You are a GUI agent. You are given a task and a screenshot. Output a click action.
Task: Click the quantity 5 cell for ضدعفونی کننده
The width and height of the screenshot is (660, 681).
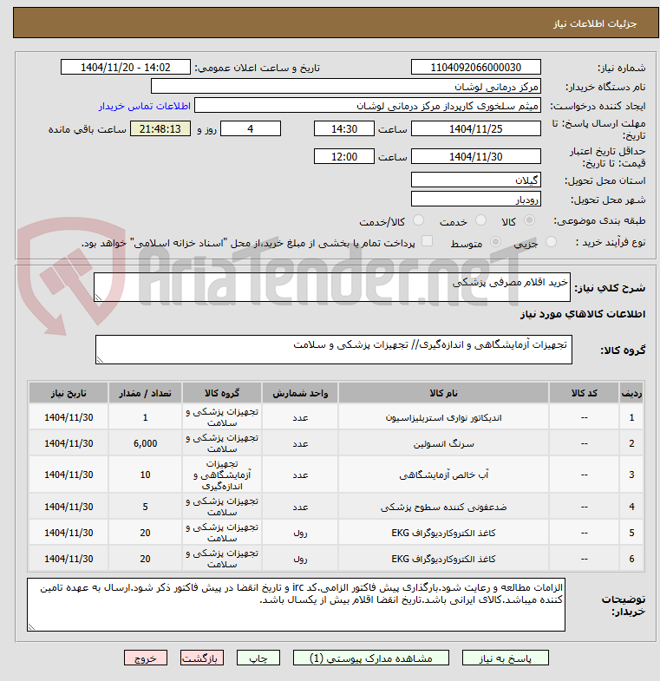click(x=145, y=507)
